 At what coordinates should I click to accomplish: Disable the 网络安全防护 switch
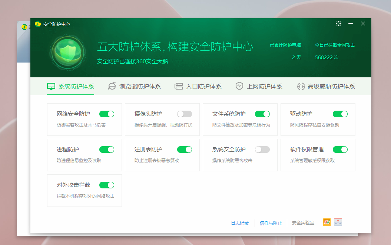coord(107,114)
